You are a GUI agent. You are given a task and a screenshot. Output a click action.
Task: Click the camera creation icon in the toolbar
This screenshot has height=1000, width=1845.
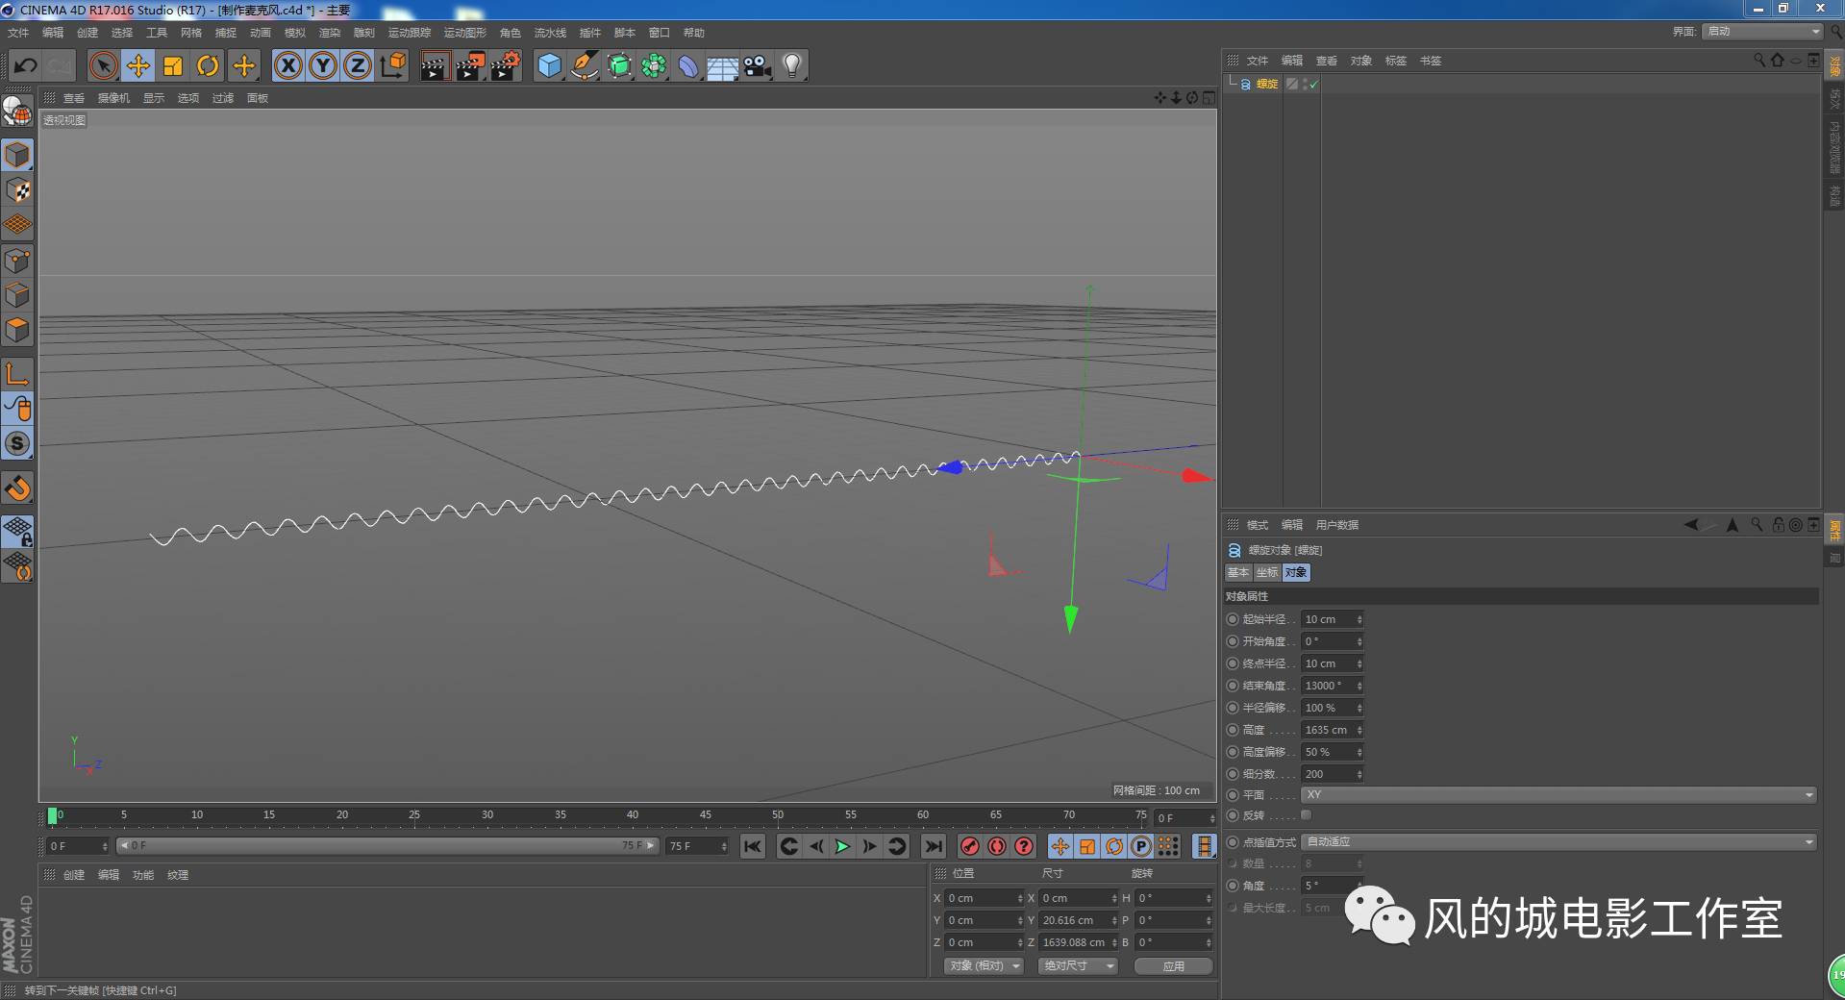click(x=759, y=65)
